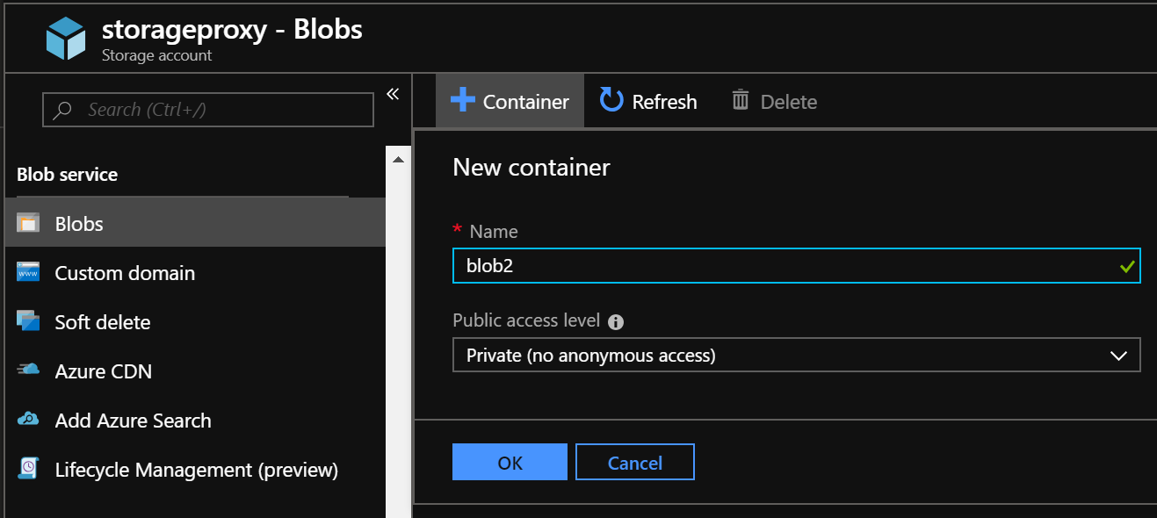Click the Soft delete icon
1157x518 pixels.
(28, 321)
